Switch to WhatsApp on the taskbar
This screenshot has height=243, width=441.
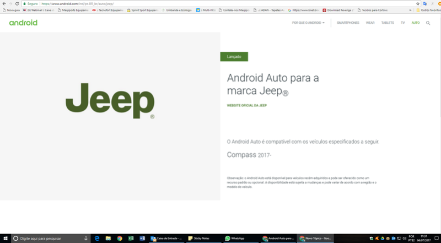pos(241,239)
